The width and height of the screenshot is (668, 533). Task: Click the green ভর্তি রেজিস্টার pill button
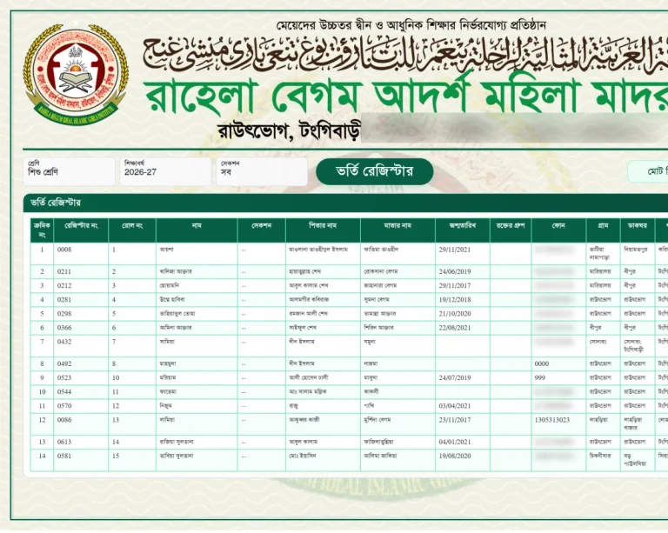click(375, 171)
